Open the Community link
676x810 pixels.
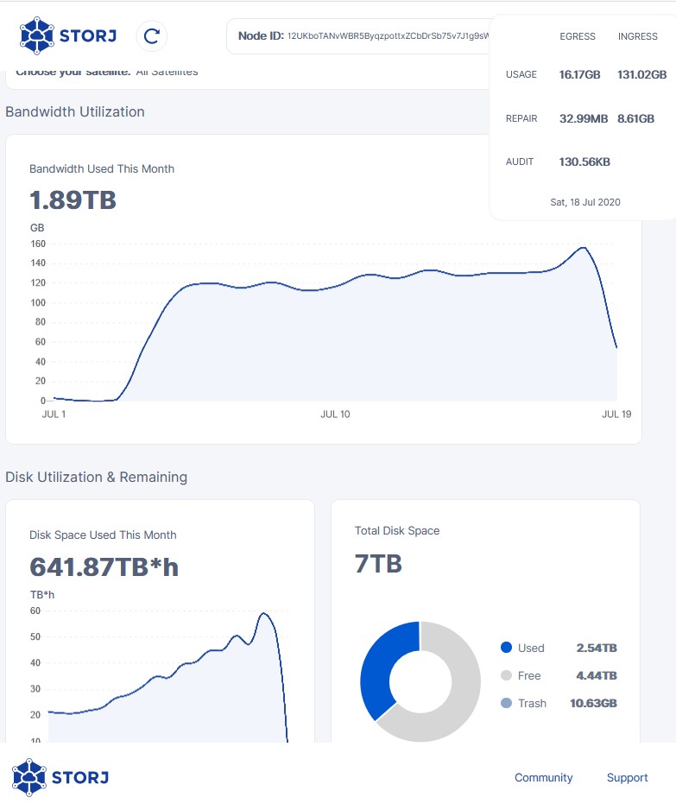pos(543,777)
